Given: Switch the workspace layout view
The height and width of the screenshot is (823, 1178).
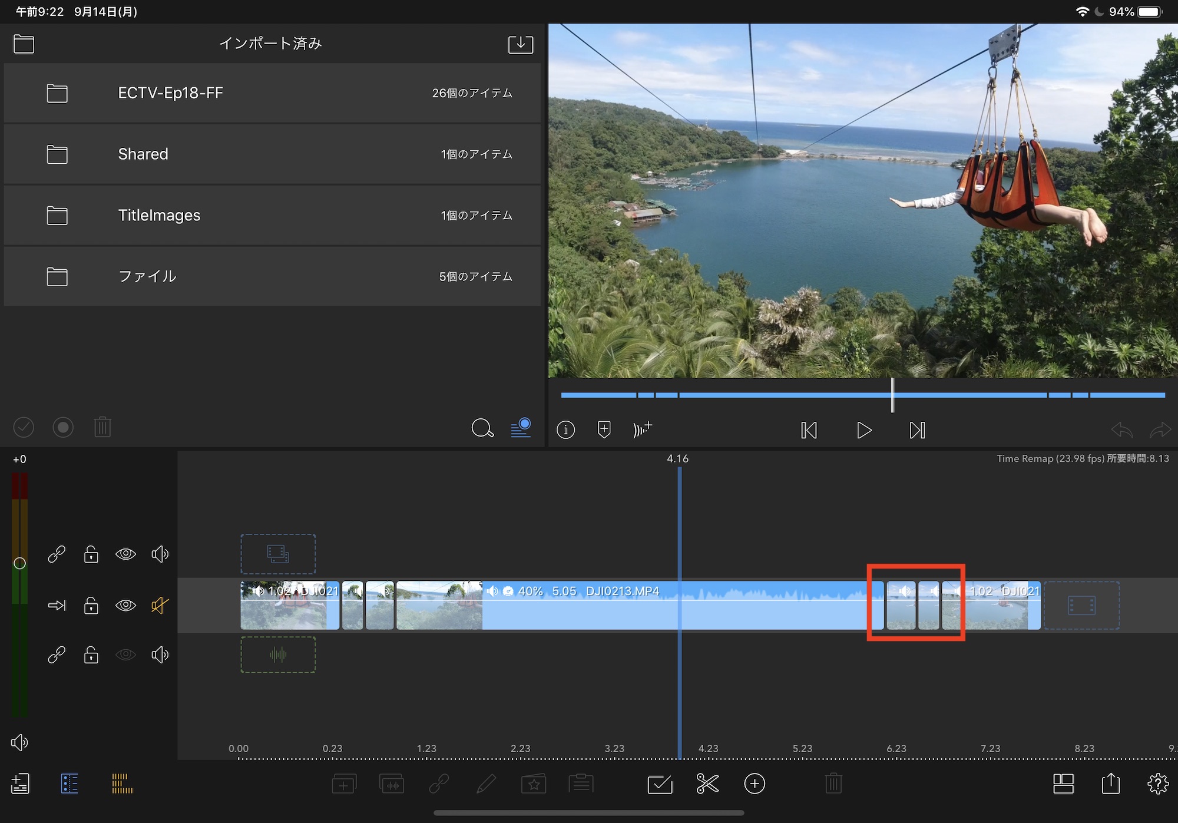Looking at the screenshot, I should pos(1063,784).
